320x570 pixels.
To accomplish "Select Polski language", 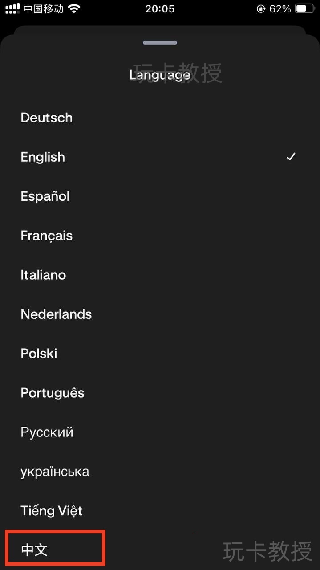I will coord(160,353).
